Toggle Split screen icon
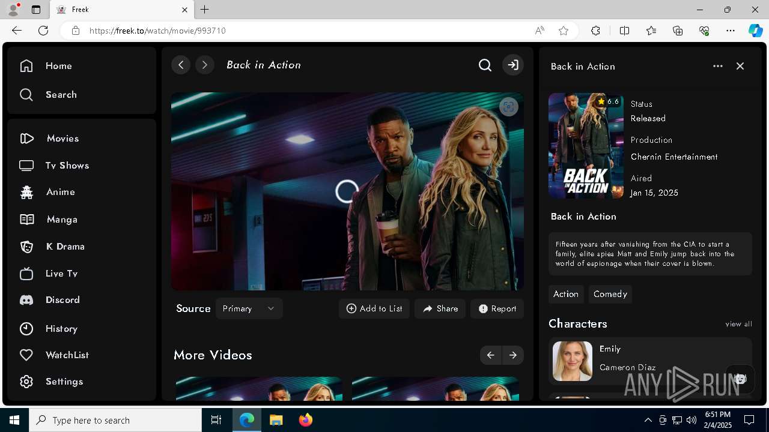The width and height of the screenshot is (769, 432). pyautogui.click(x=624, y=31)
